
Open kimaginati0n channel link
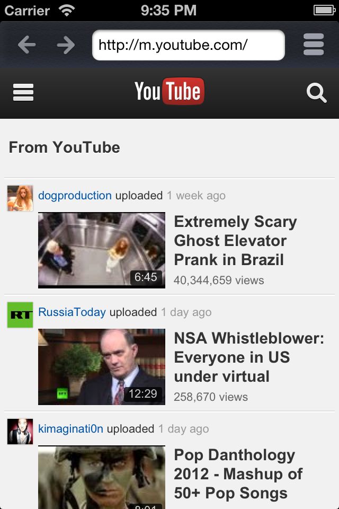(x=71, y=429)
